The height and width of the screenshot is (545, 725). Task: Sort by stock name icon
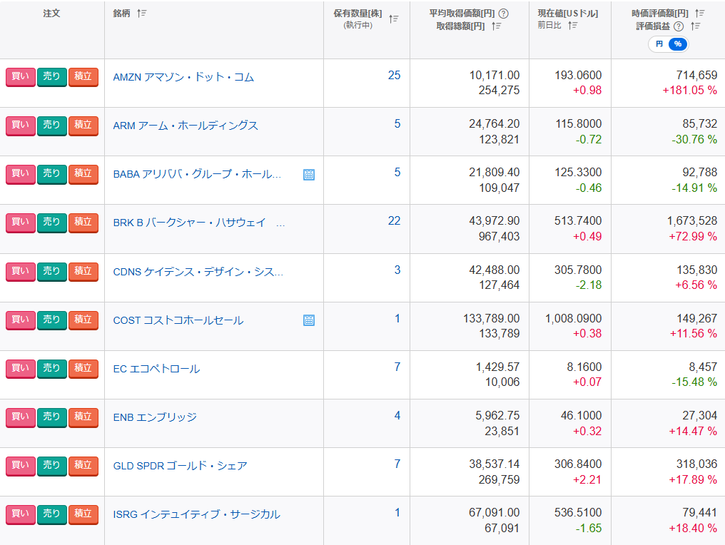click(x=141, y=14)
